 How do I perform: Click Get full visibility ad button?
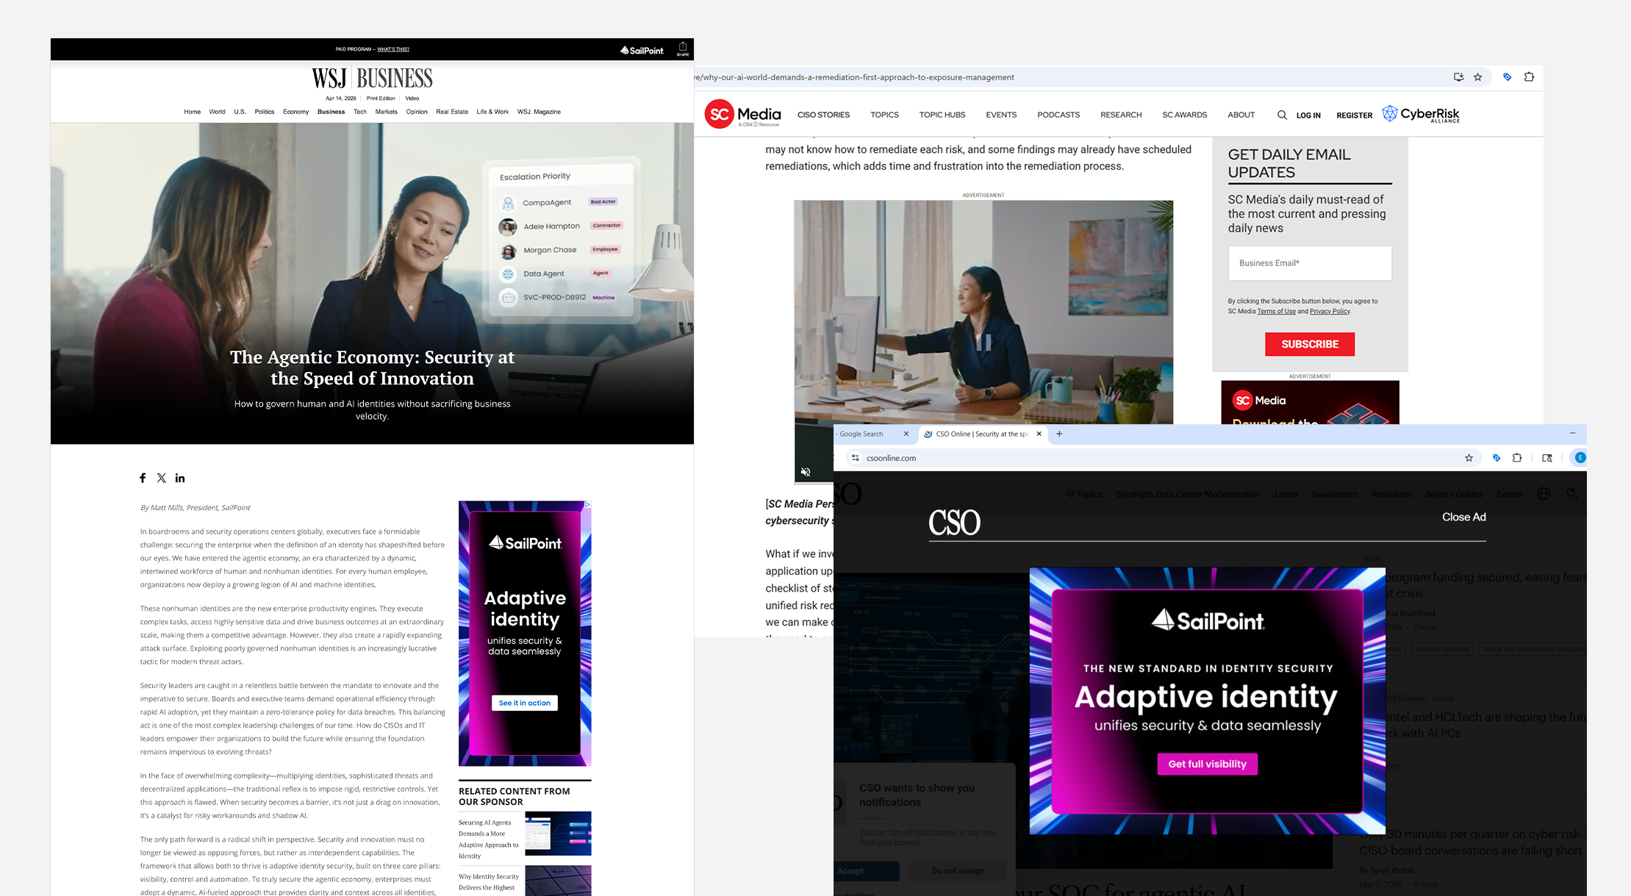(1207, 764)
